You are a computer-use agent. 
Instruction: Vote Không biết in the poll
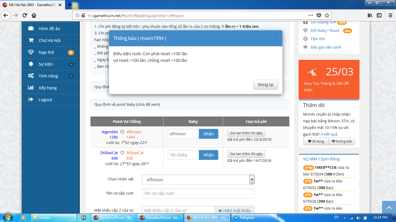tap(342, 141)
